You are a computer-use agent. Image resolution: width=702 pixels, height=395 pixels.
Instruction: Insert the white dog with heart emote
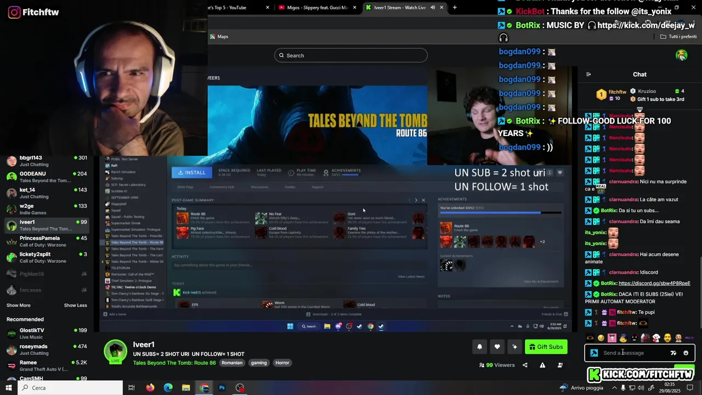click(x=656, y=338)
